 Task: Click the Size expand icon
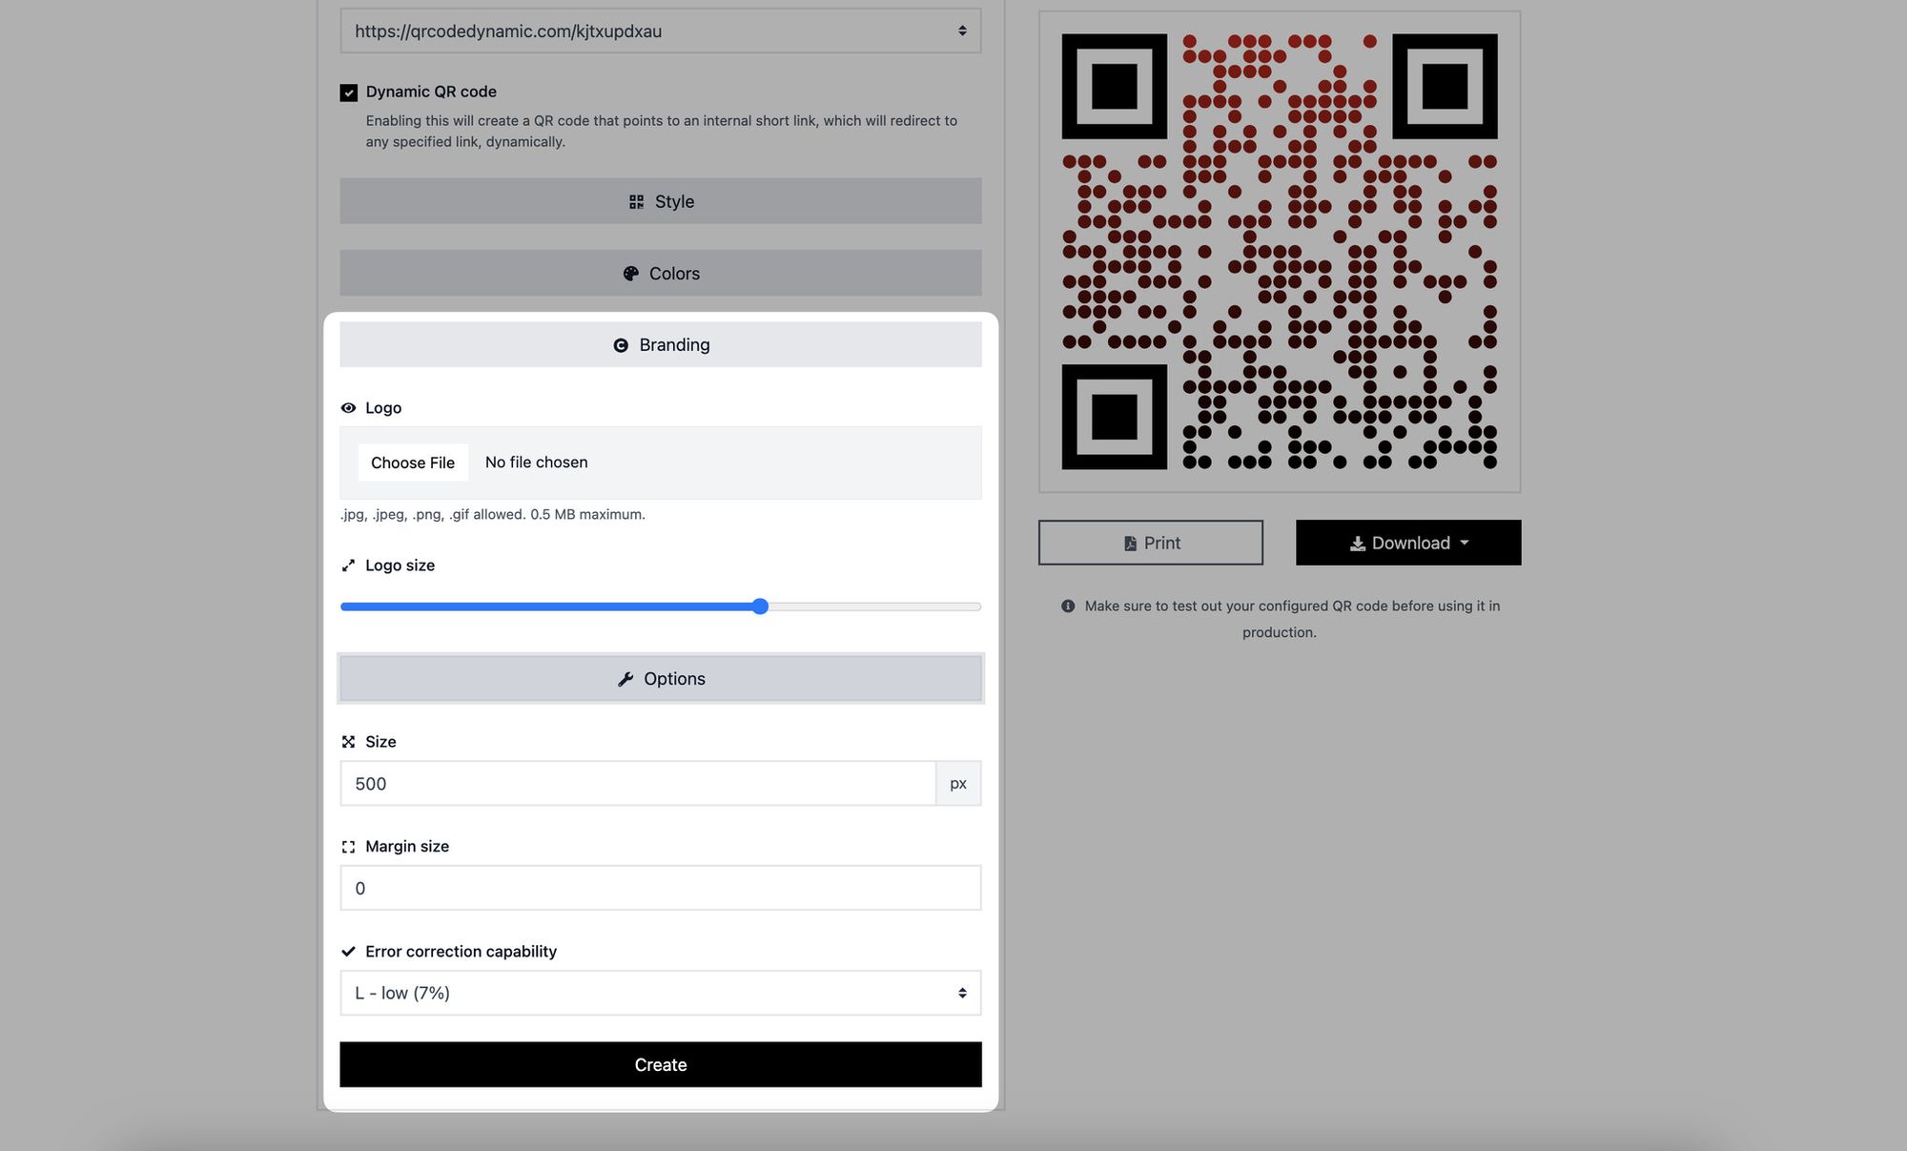coord(348,742)
